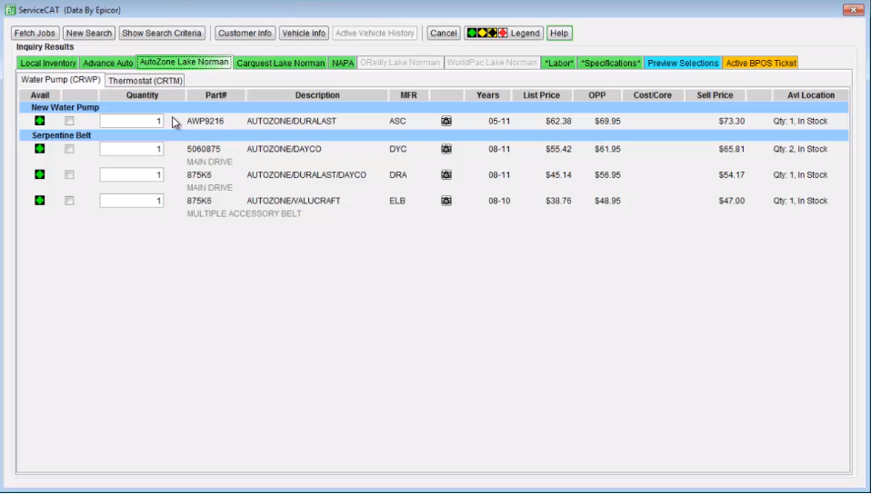Click list price $55.42
Screen dimensions: 871x494
click(558, 149)
